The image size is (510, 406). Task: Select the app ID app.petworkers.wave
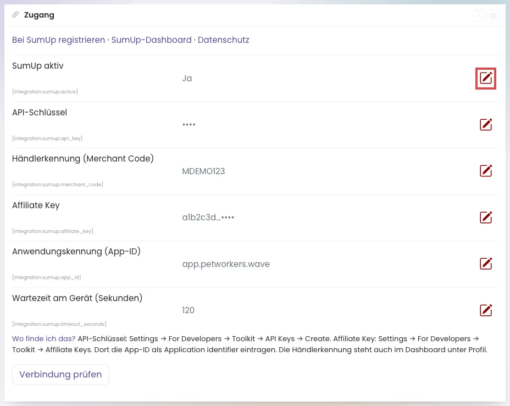point(226,264)
